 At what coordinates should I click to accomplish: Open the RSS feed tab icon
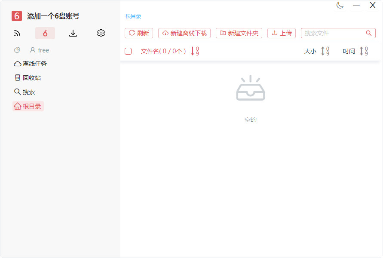(x=17, y=33)
